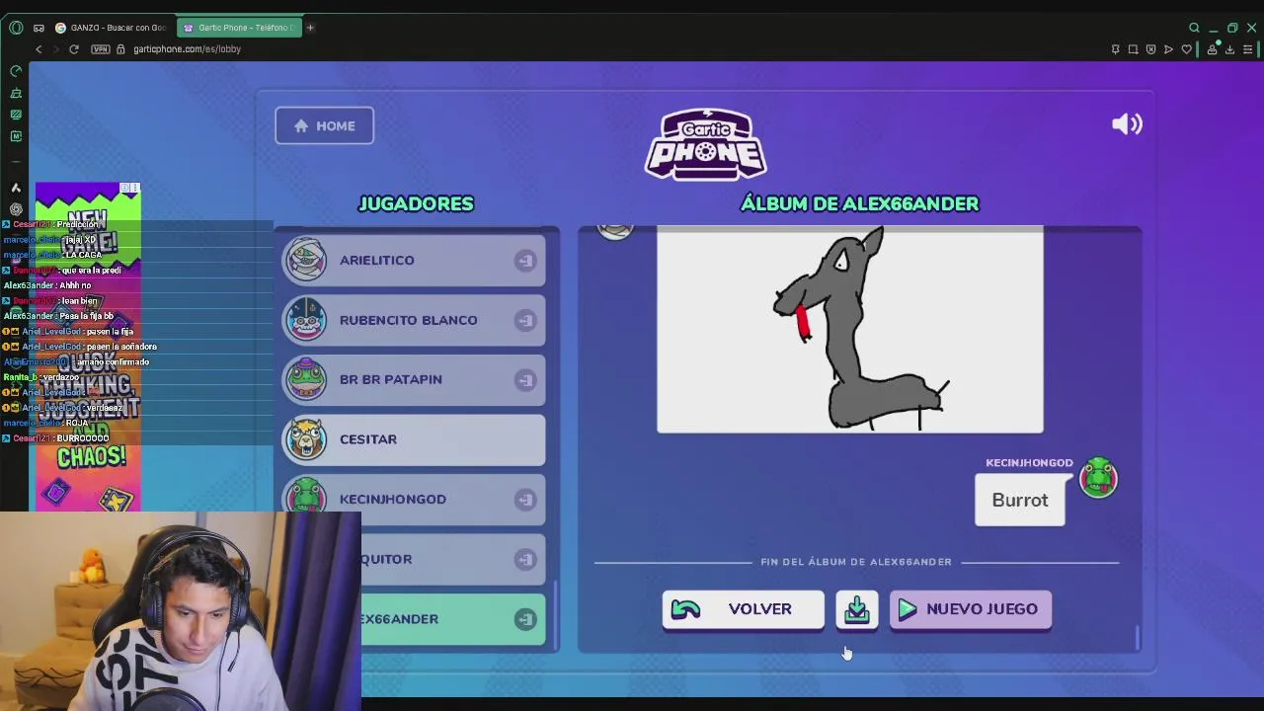Open the GX Cleaner sidebar icon
The width and height of the screenshot is (1264, 711).
pyautogui.click(x=16, y=93)
